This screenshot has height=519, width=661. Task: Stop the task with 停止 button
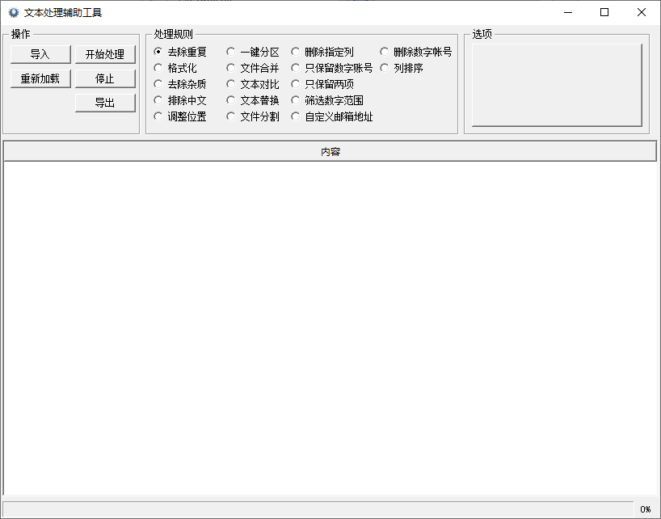(105, 78)
